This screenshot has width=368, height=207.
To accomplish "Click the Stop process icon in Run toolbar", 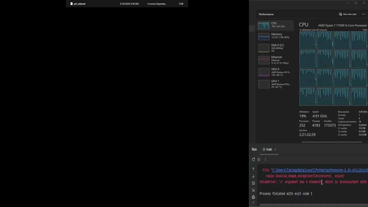I will [259, 160].
